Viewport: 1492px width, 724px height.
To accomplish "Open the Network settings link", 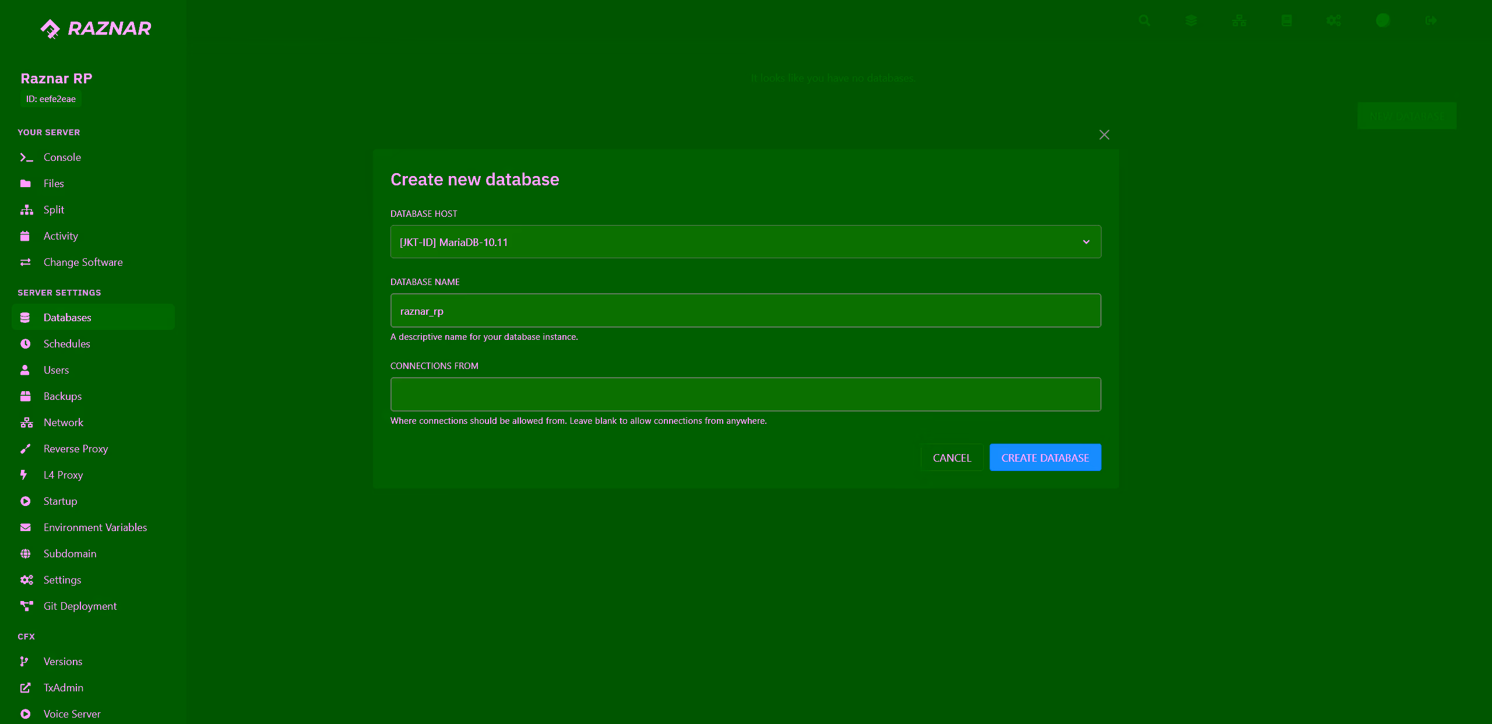I will pos(93,423).
